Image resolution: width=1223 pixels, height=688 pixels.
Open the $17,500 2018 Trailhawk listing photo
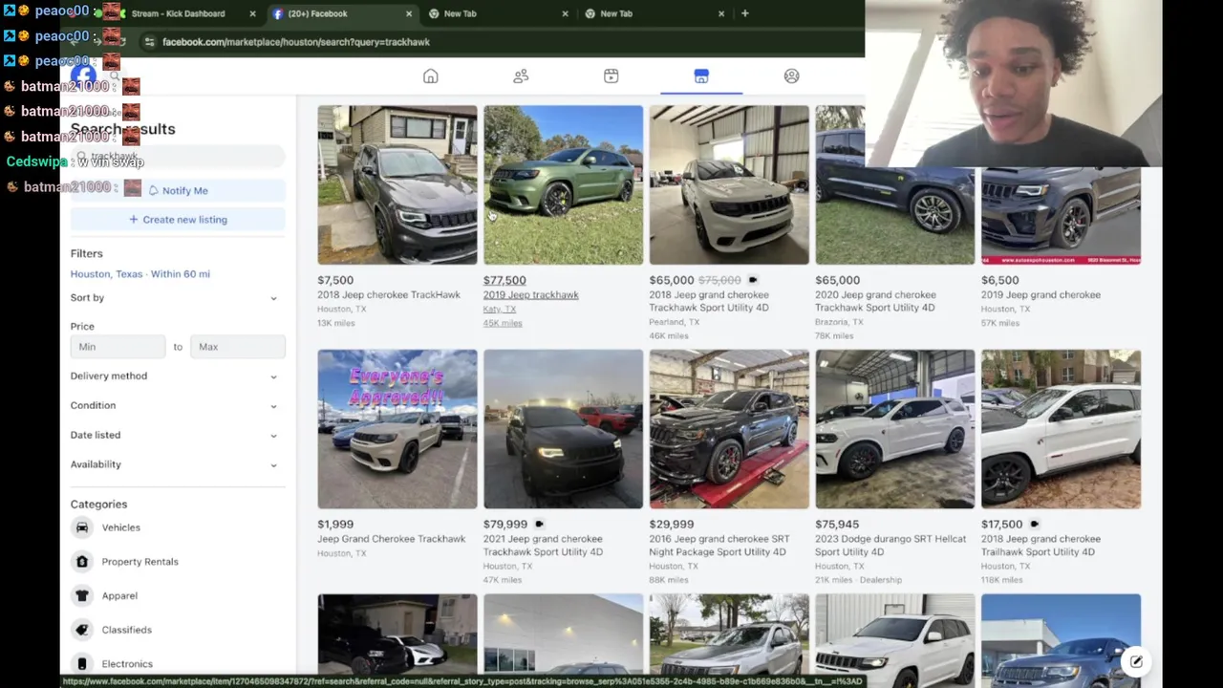click(x=1061, y=429)
